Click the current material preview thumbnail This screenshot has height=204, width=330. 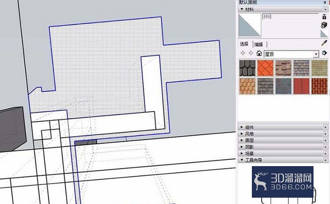(249, 25)
